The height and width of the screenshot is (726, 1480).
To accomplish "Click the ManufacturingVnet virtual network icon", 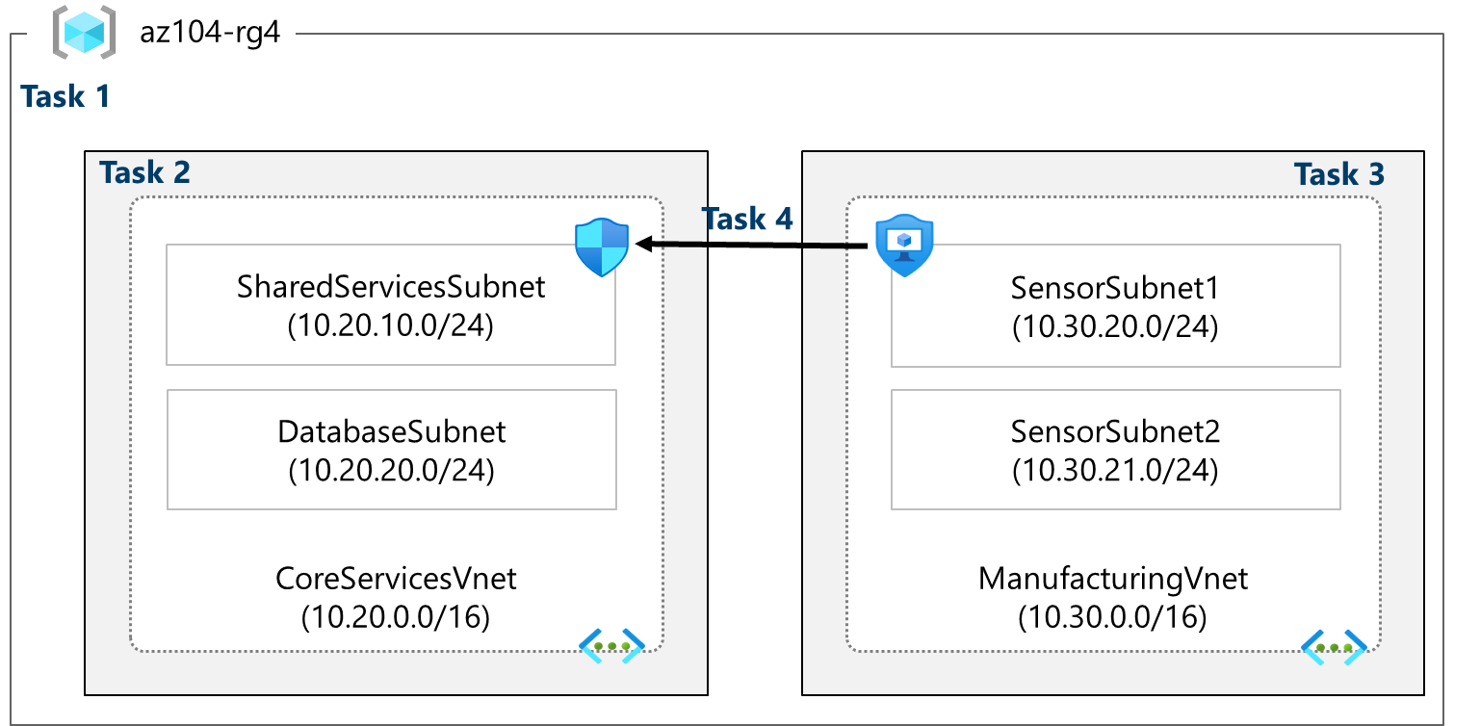I will tap(1334, 645).
